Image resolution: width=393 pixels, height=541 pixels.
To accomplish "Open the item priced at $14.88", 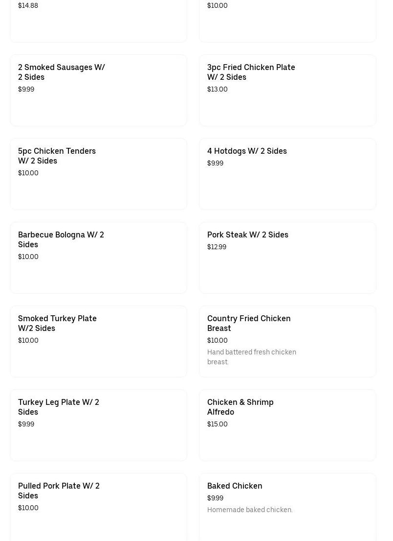I will [x=98, y=20].
